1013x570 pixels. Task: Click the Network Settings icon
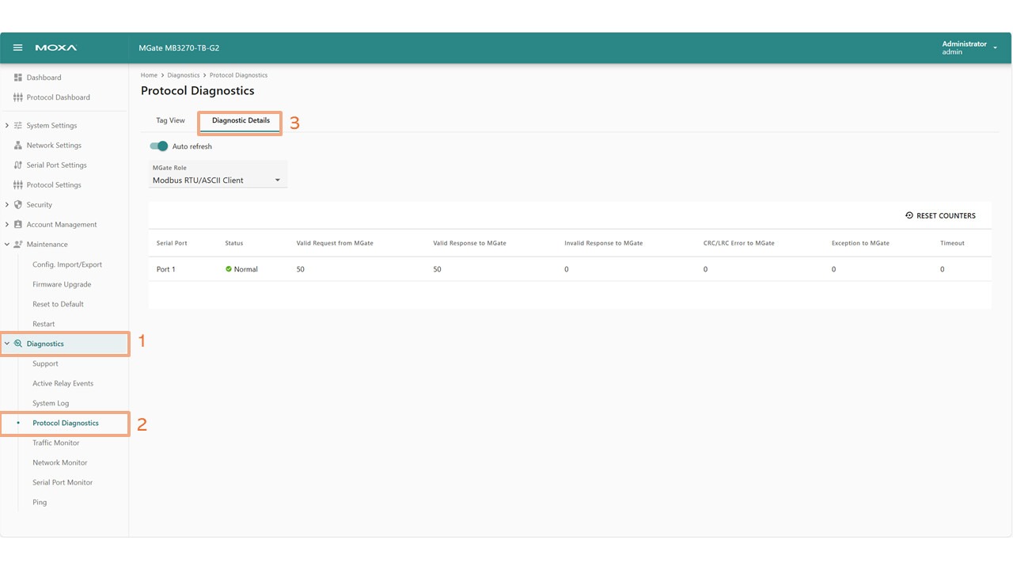tap(18, 146)
